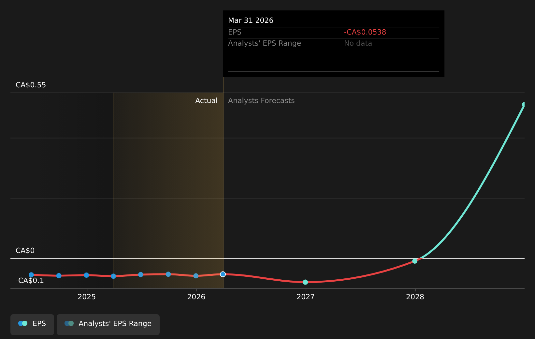Click the CA$0.55 axis label
This screenshot has height=339, width=535.
[31, 85]
